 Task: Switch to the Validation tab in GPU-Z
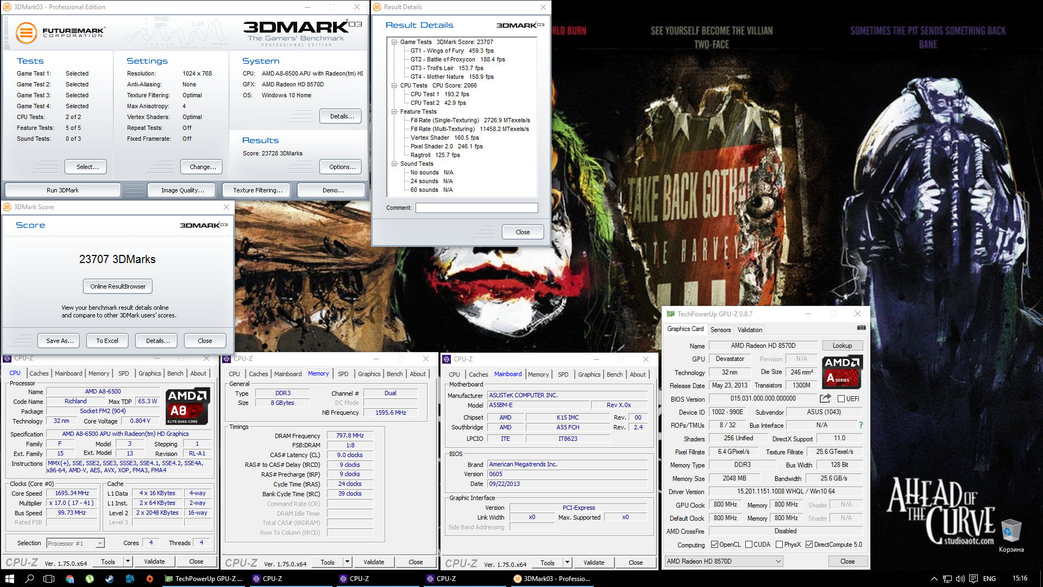pyautogui.click(x=750, y=330)
